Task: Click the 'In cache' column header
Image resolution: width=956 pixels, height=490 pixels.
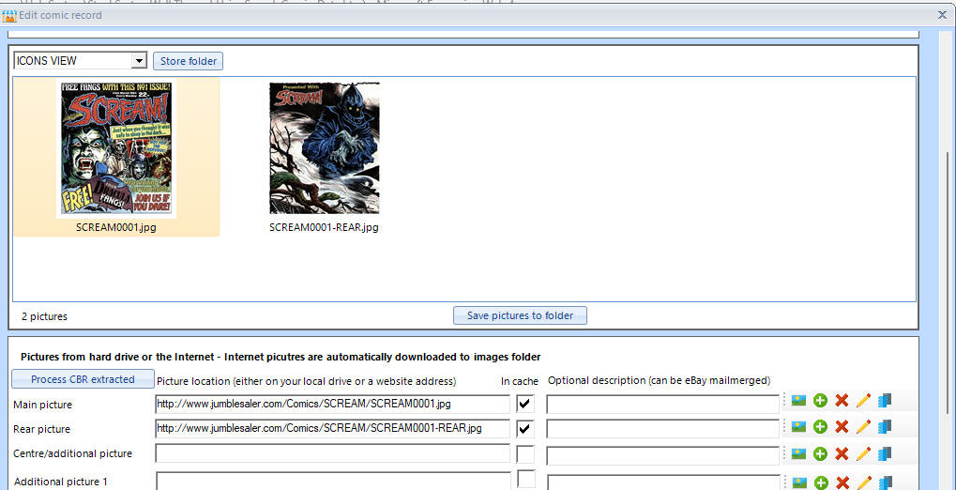Action: [x=520, y=381]
